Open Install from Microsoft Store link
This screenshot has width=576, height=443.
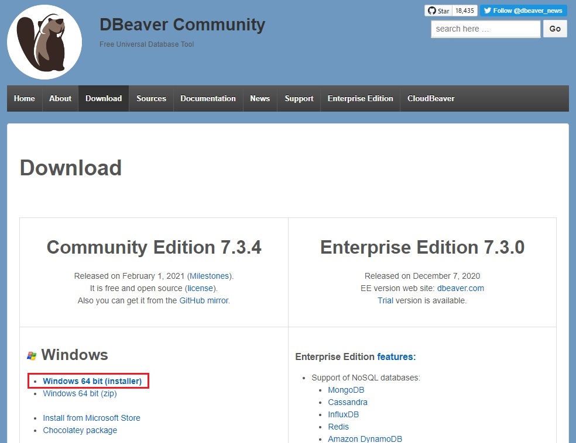click(x=91, y=418)
